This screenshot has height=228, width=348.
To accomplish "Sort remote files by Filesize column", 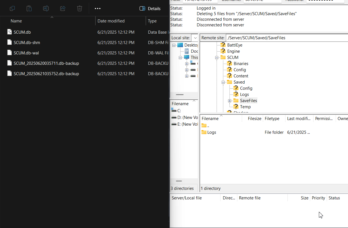I will tap(254, 119).
